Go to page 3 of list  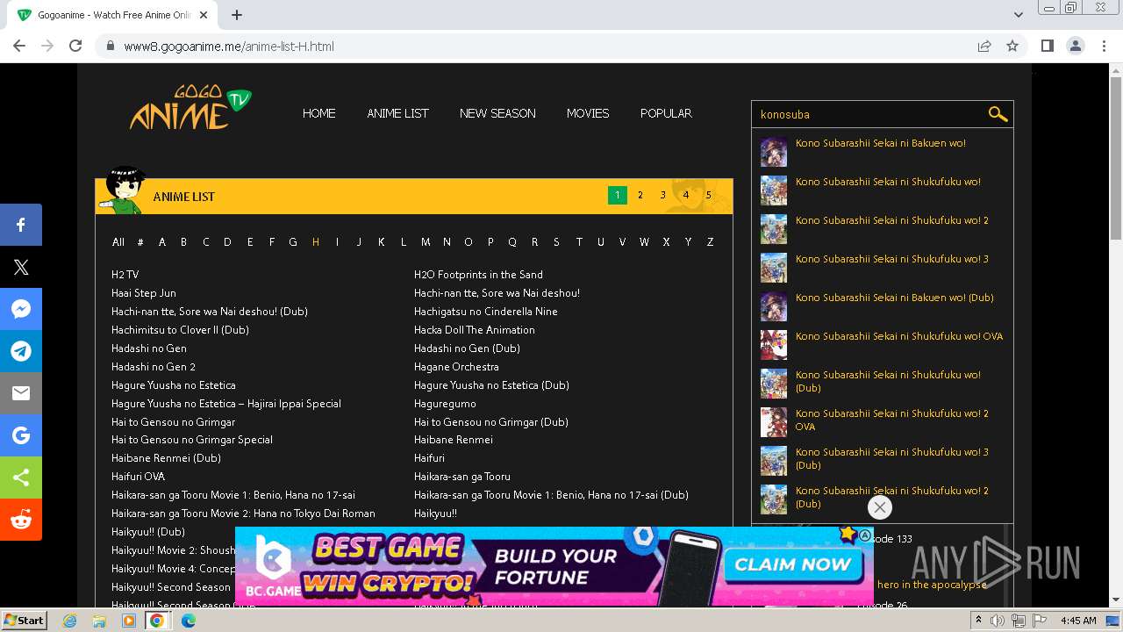tap(663, 195)
